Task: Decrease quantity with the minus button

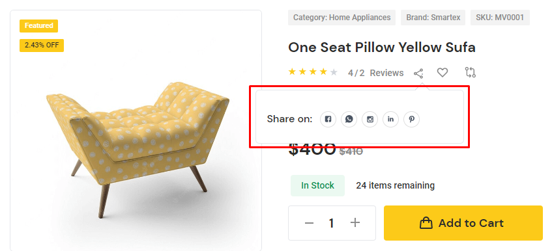Action: [x=309, y=223]
